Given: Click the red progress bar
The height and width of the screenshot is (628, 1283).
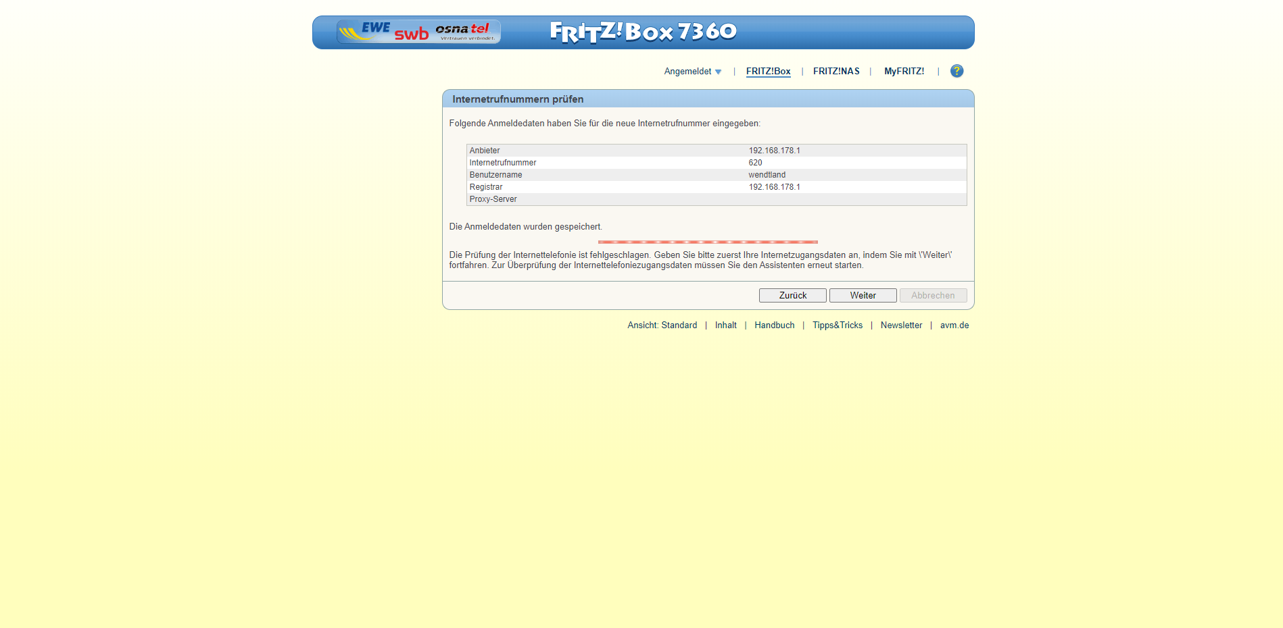Looking at the screenshot, I should click(x=708, y=242).
